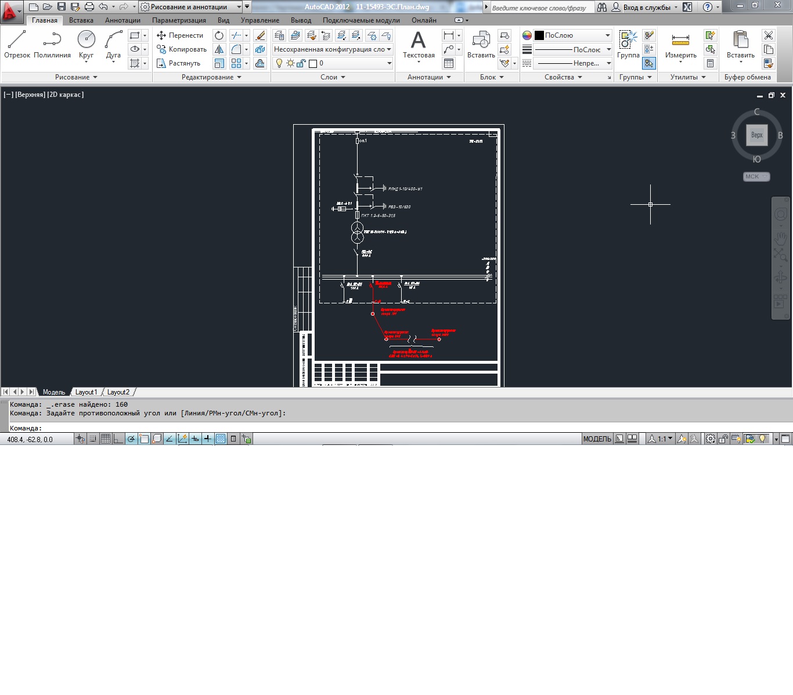The image size is (793, 695).
Task: Click the Explode tool icon
Action: coord(260,49)
